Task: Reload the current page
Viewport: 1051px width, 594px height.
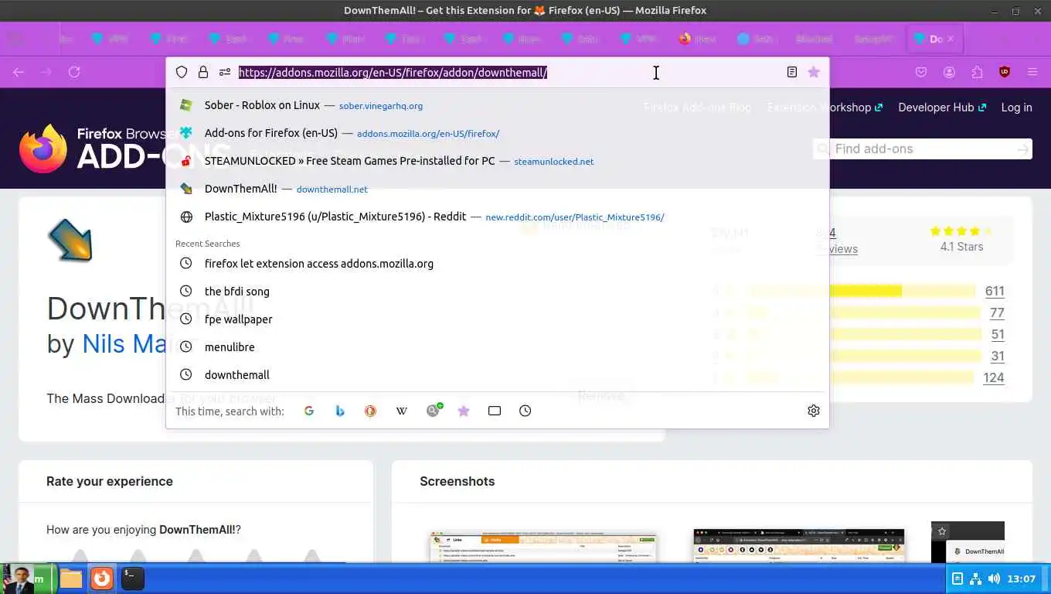Action: click(x=74, y=72)
